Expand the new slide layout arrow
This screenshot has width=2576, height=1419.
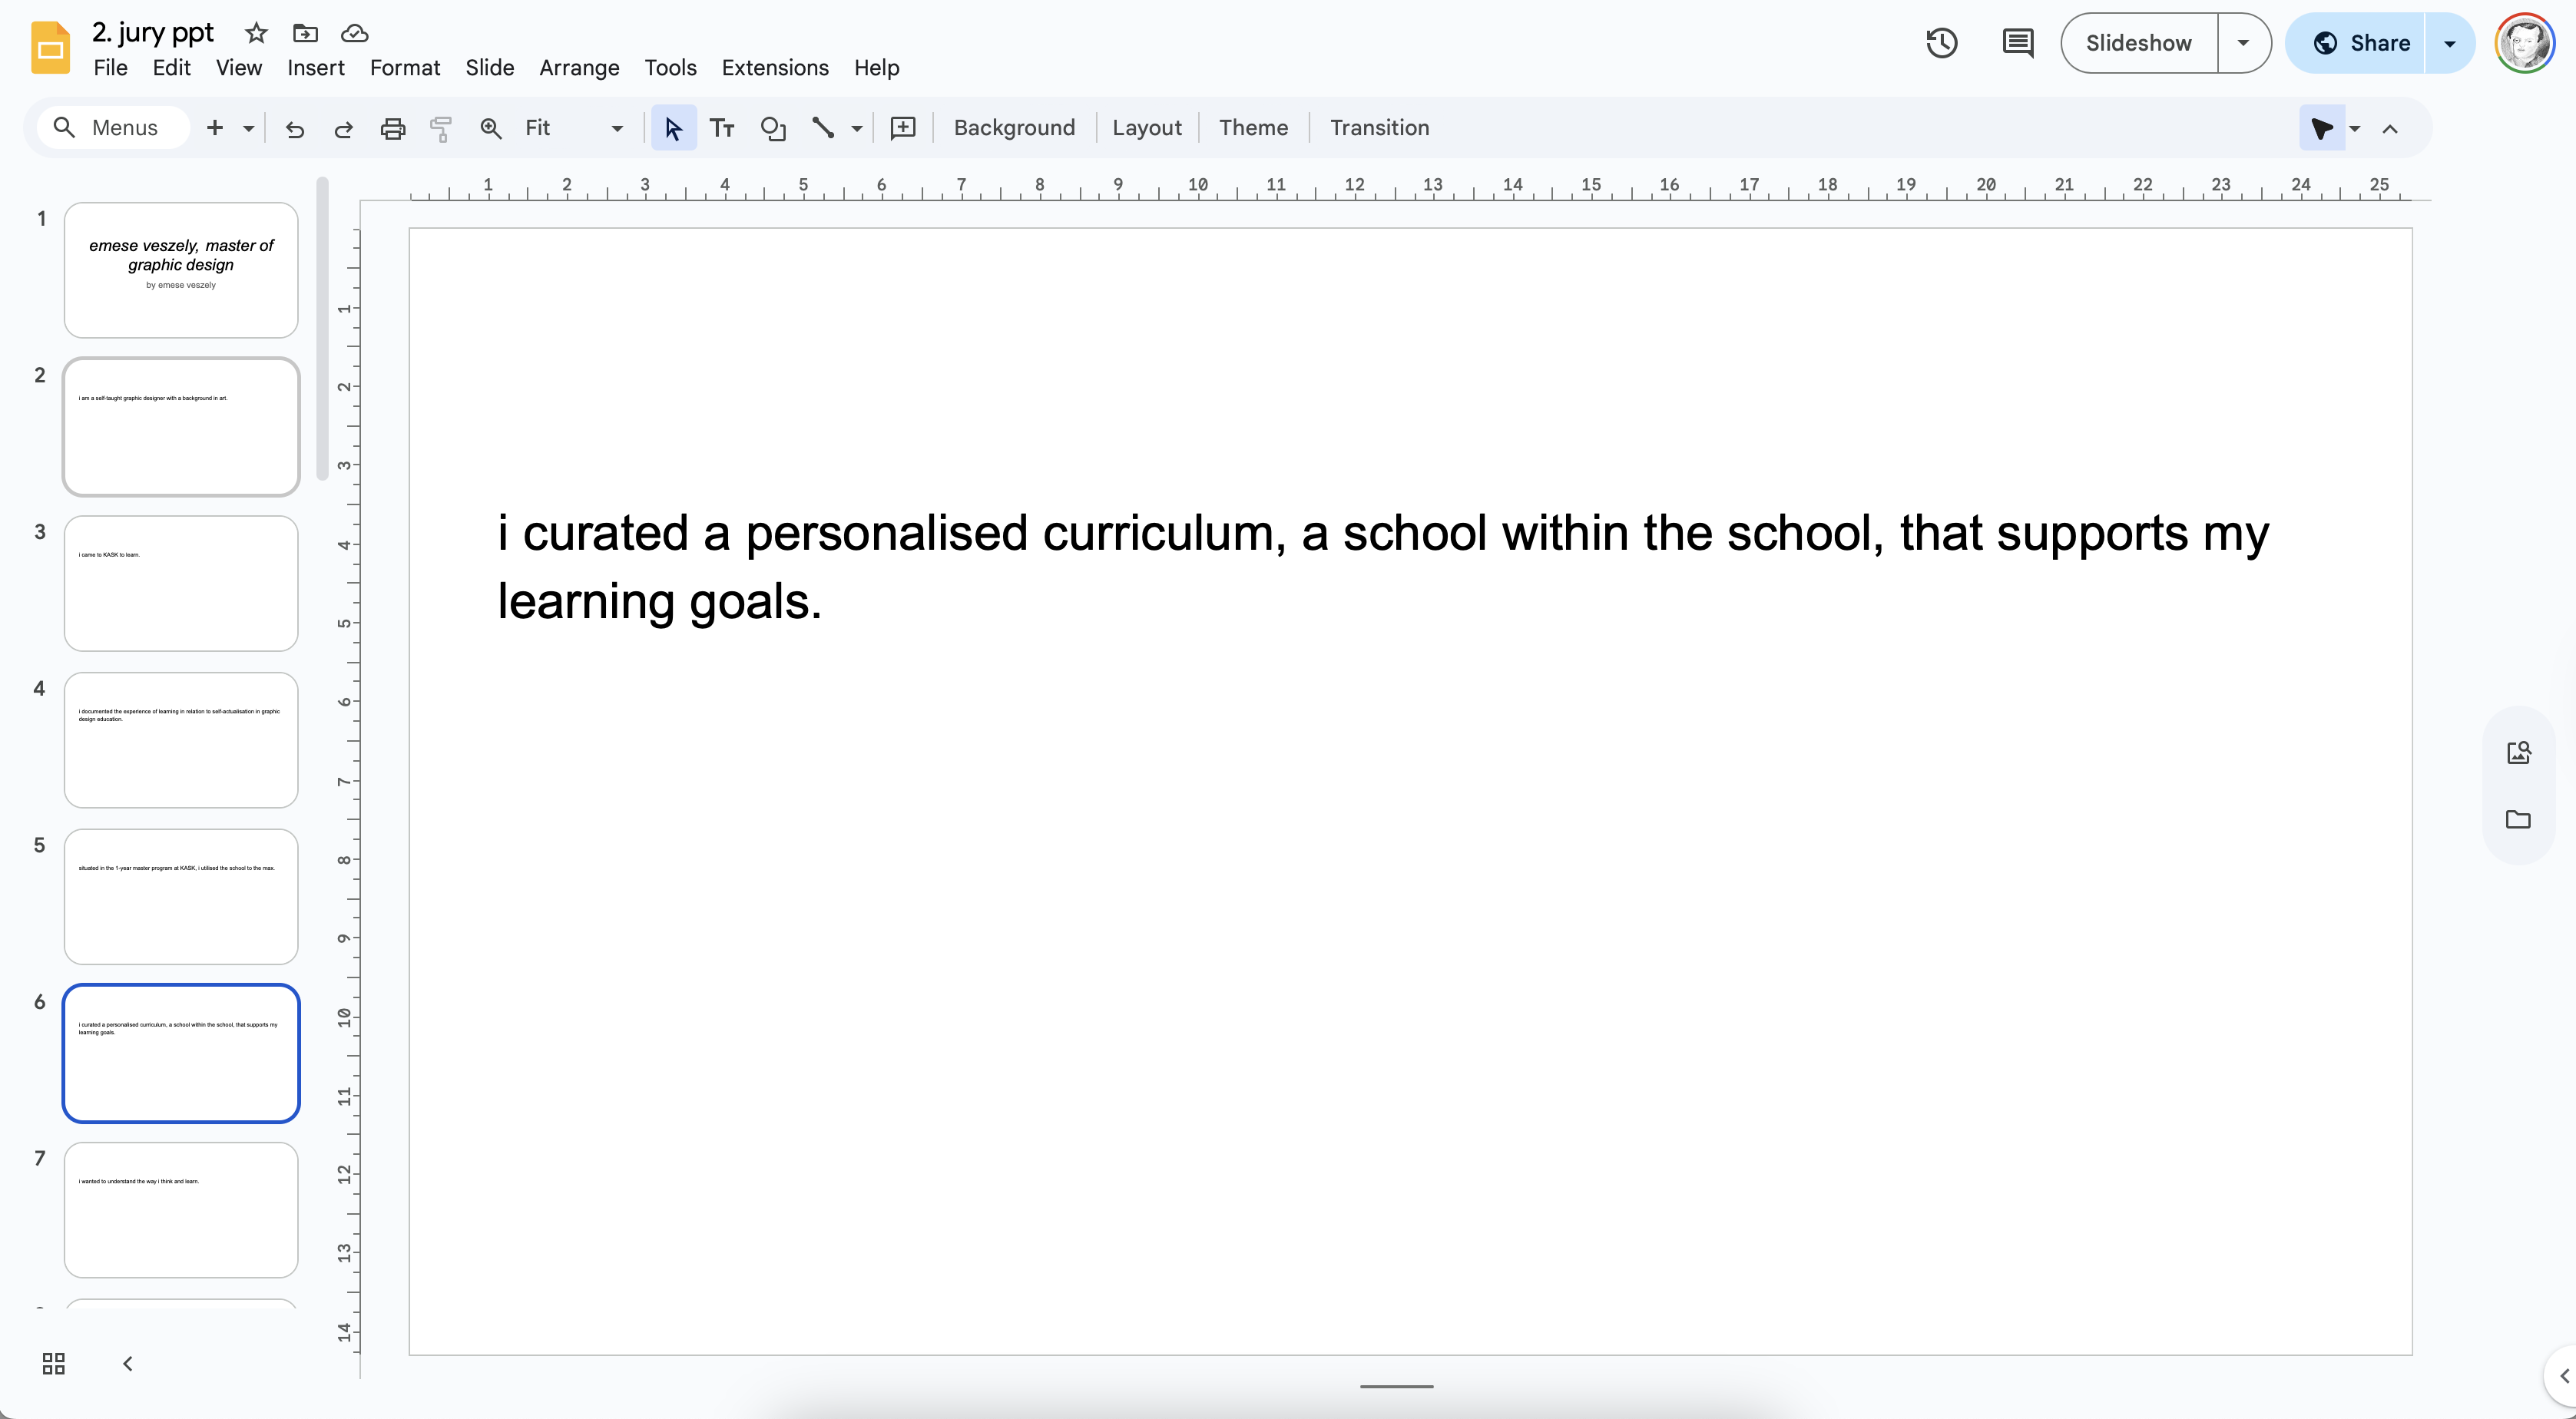[x=249, y=128]
